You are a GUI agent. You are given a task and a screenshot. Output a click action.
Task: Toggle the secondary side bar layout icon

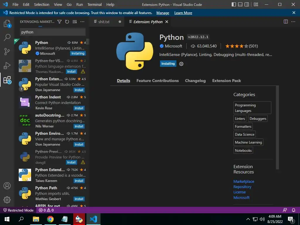coord(247,4)
